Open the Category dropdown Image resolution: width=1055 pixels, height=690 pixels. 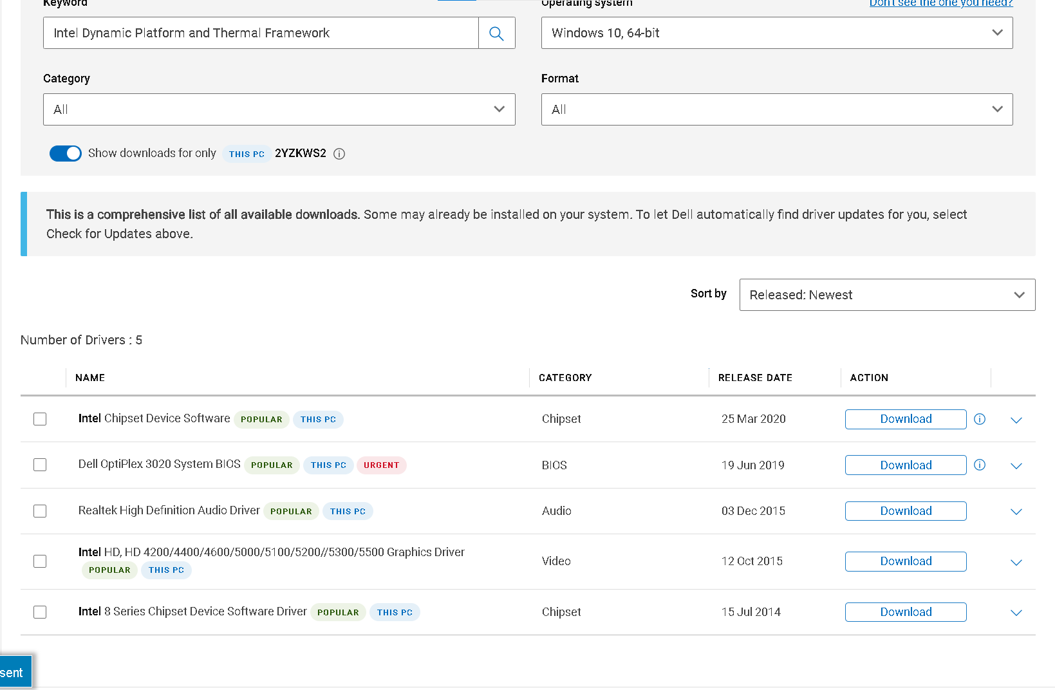(279, 109)
